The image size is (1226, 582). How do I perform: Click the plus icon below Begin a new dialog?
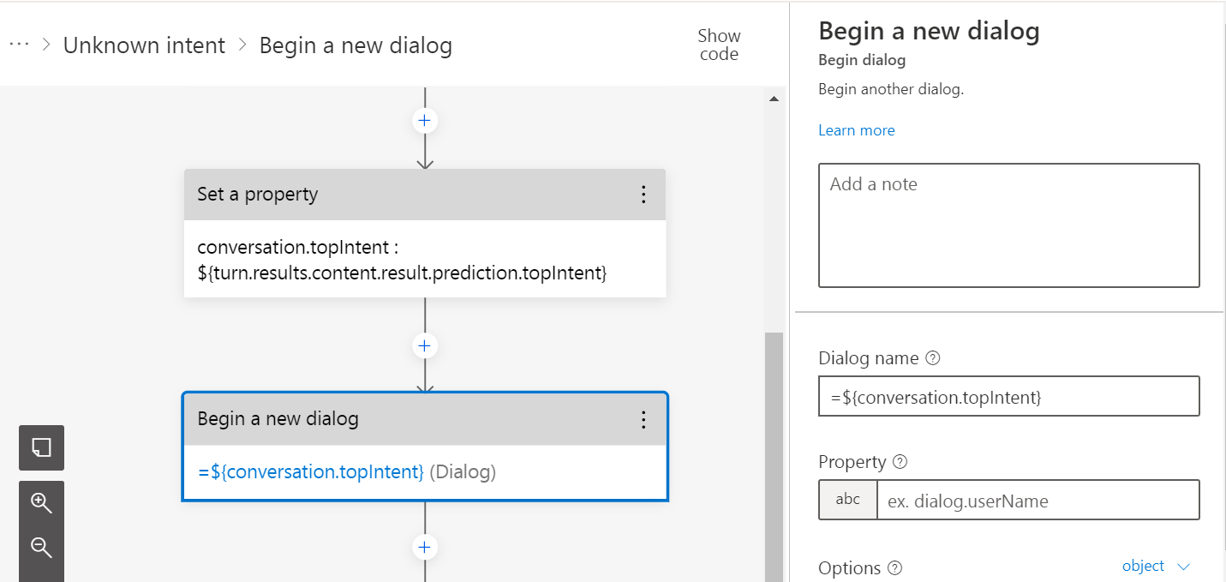coord(424,546)
